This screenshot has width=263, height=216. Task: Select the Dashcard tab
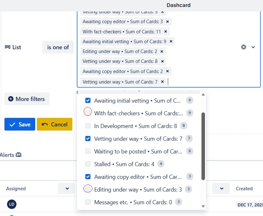[x=179, y=5]
